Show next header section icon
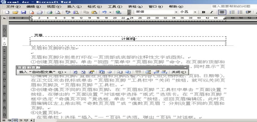 (x=164, y=72)
